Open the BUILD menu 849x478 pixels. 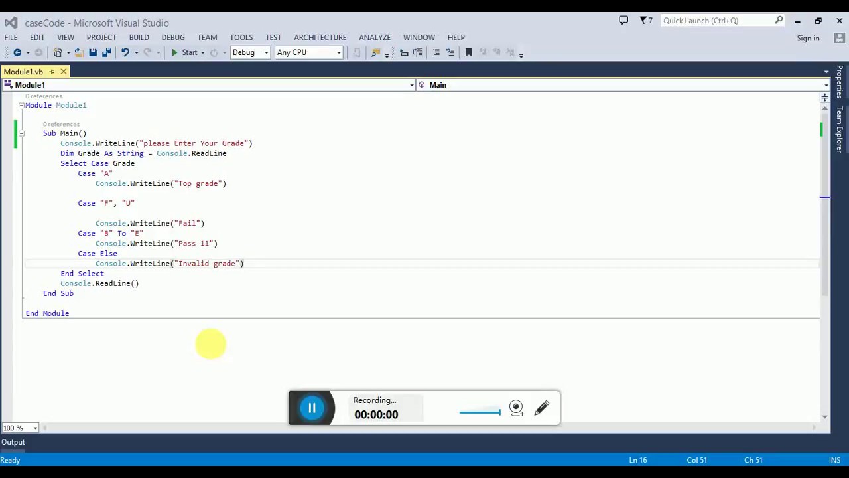[139, 37]
